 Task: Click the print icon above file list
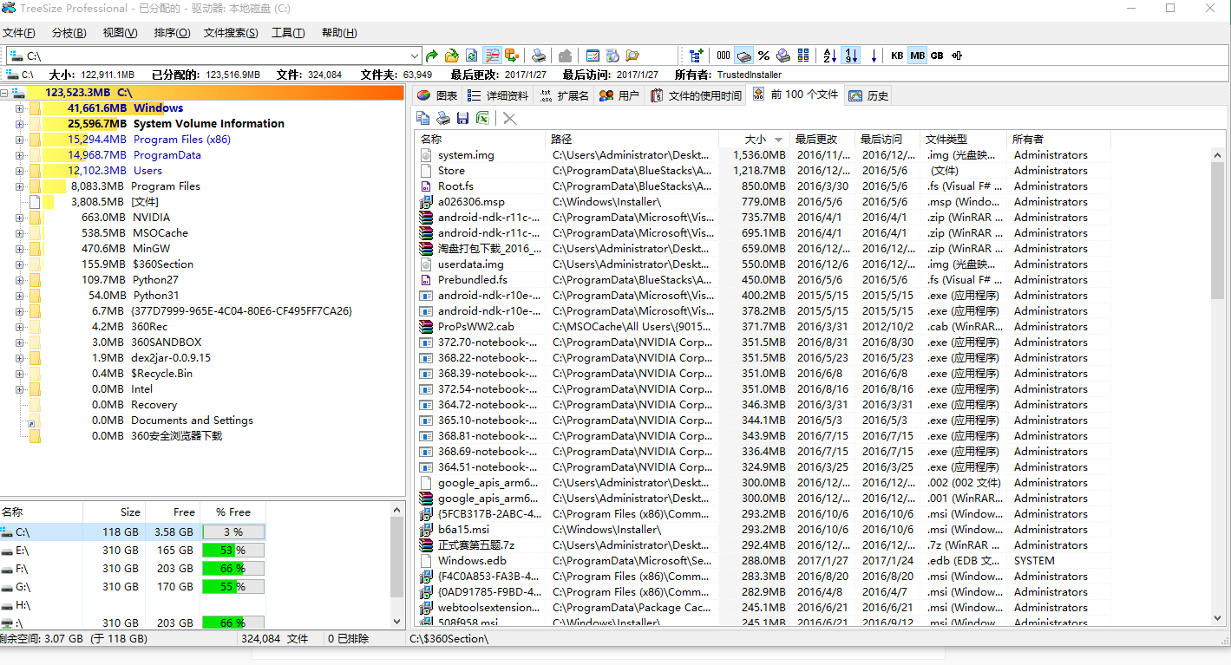point(442,118)
